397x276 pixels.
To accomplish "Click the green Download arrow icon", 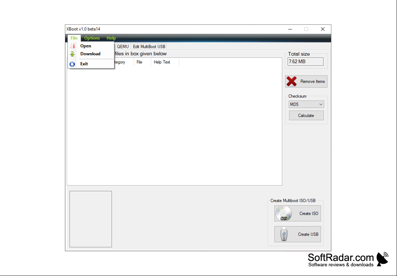I will click(72, 54).
